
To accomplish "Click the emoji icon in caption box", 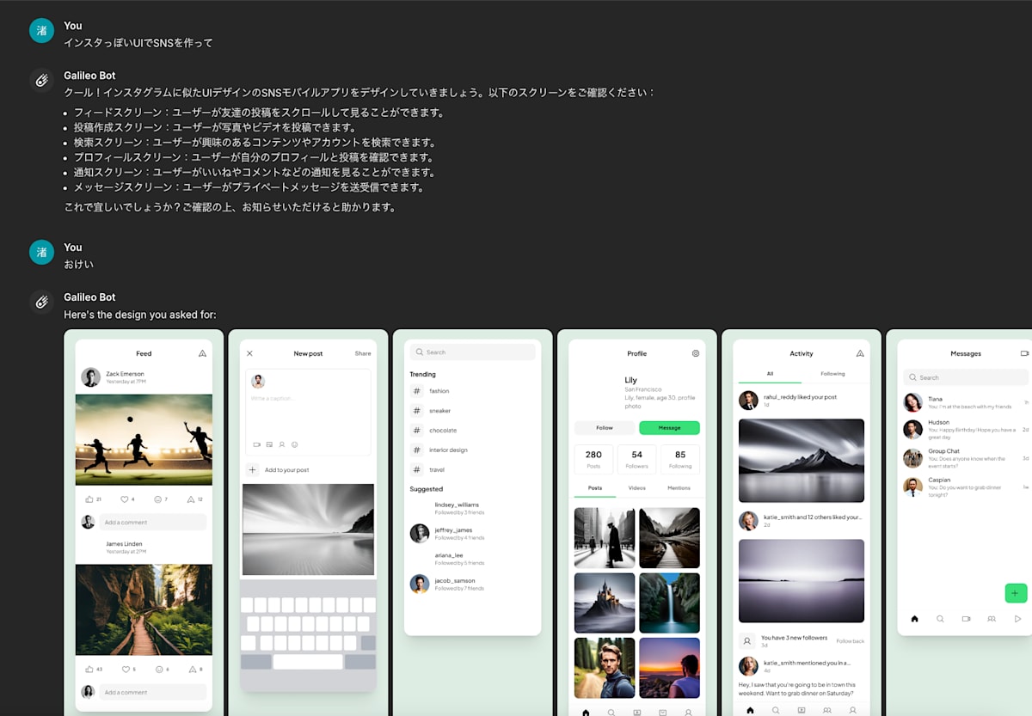I will click(294, 444).
